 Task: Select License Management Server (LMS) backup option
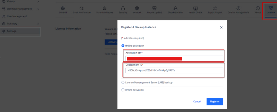pyautogui.click(x=123, y=83)
